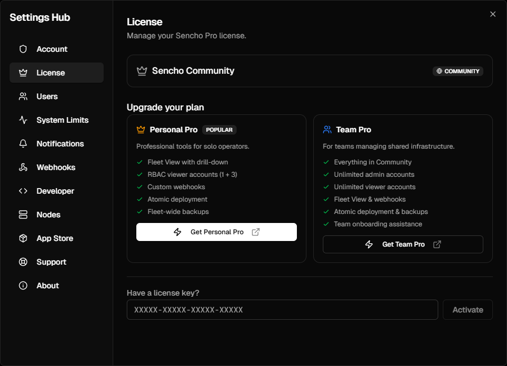This screenshot has height=366, width=507.
Task: Click the crown icon next to Sencho Community
Action: [142, 71]
